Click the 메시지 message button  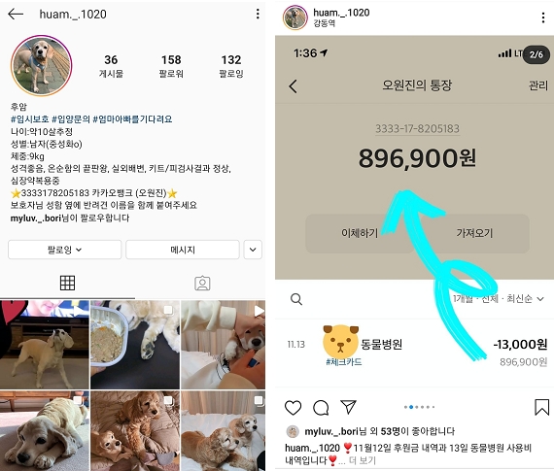(183, 250)
